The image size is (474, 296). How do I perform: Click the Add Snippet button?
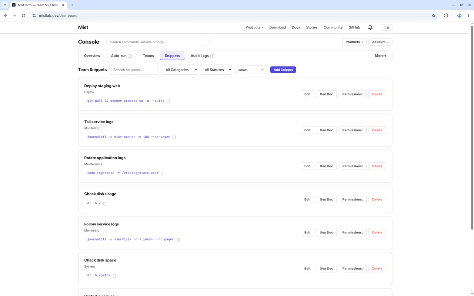click(x=283, y=70)
